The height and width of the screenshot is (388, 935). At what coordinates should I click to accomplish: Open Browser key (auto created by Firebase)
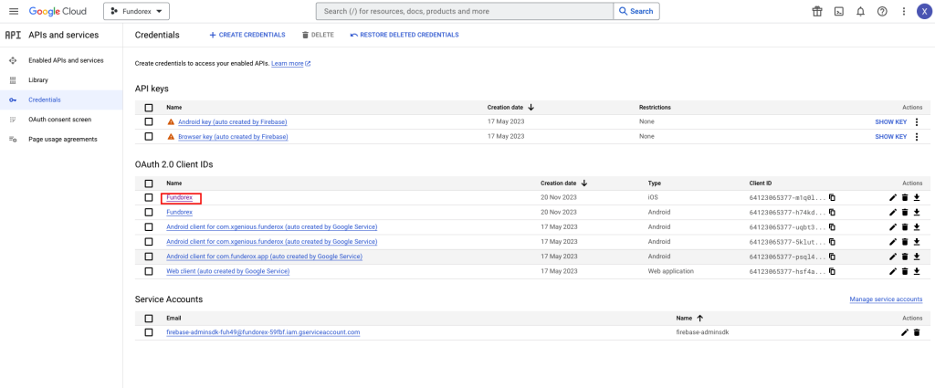tap(233, 137)
